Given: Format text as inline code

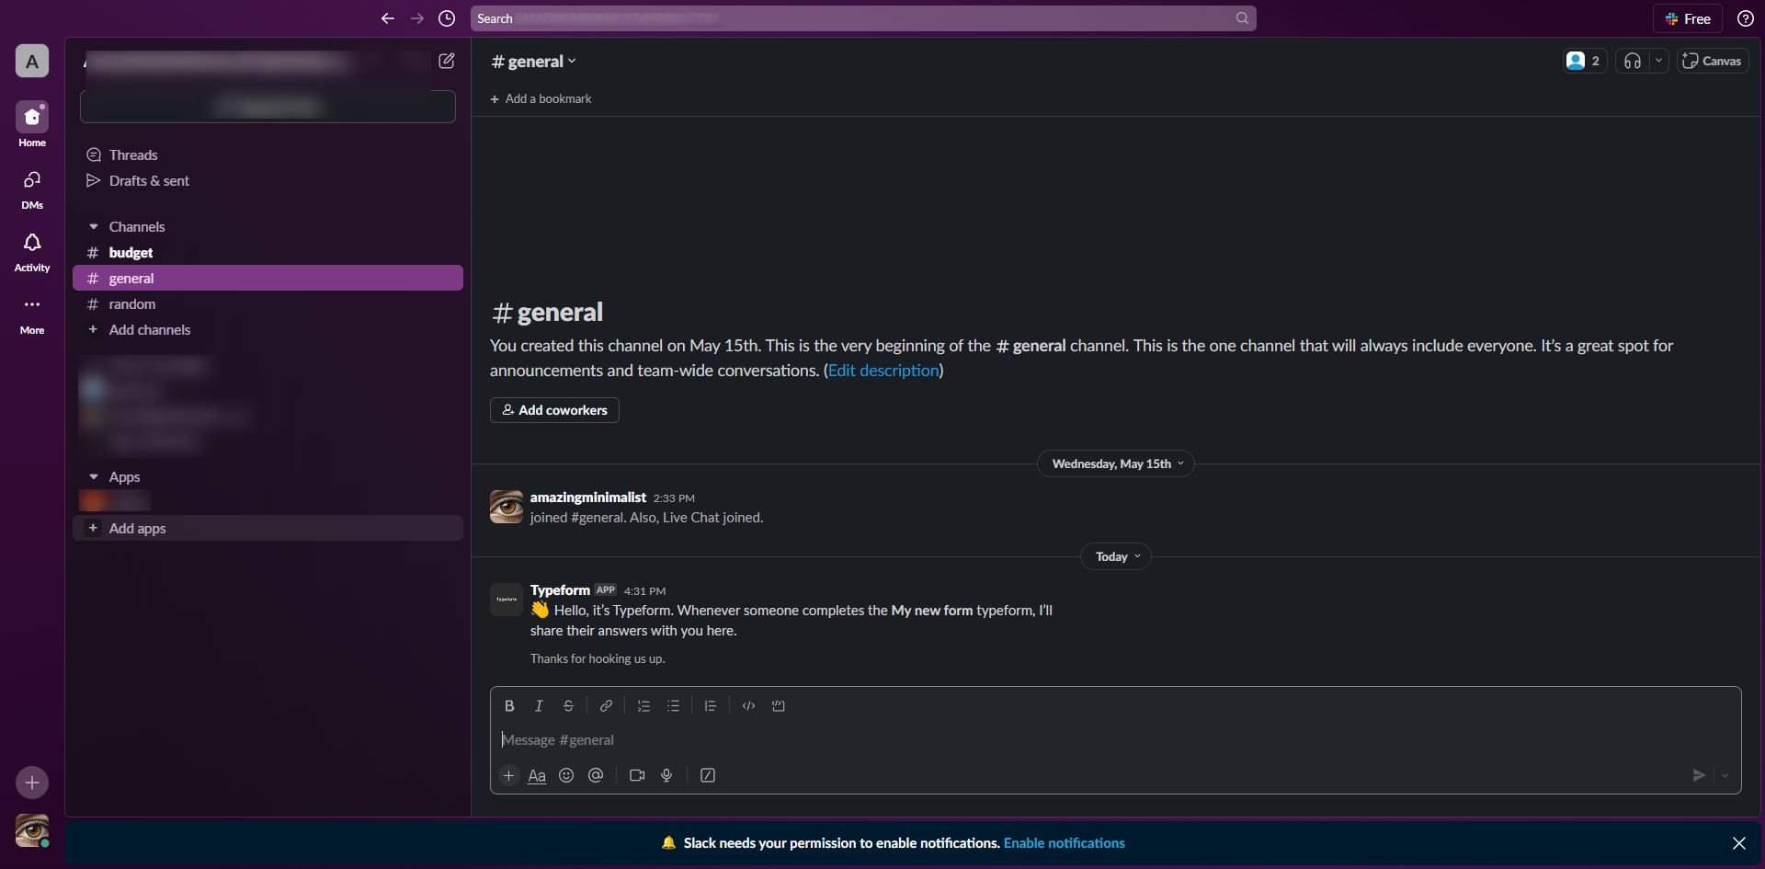Looking at the screenshot, I should pyautogui.click(x=748, y=706).
